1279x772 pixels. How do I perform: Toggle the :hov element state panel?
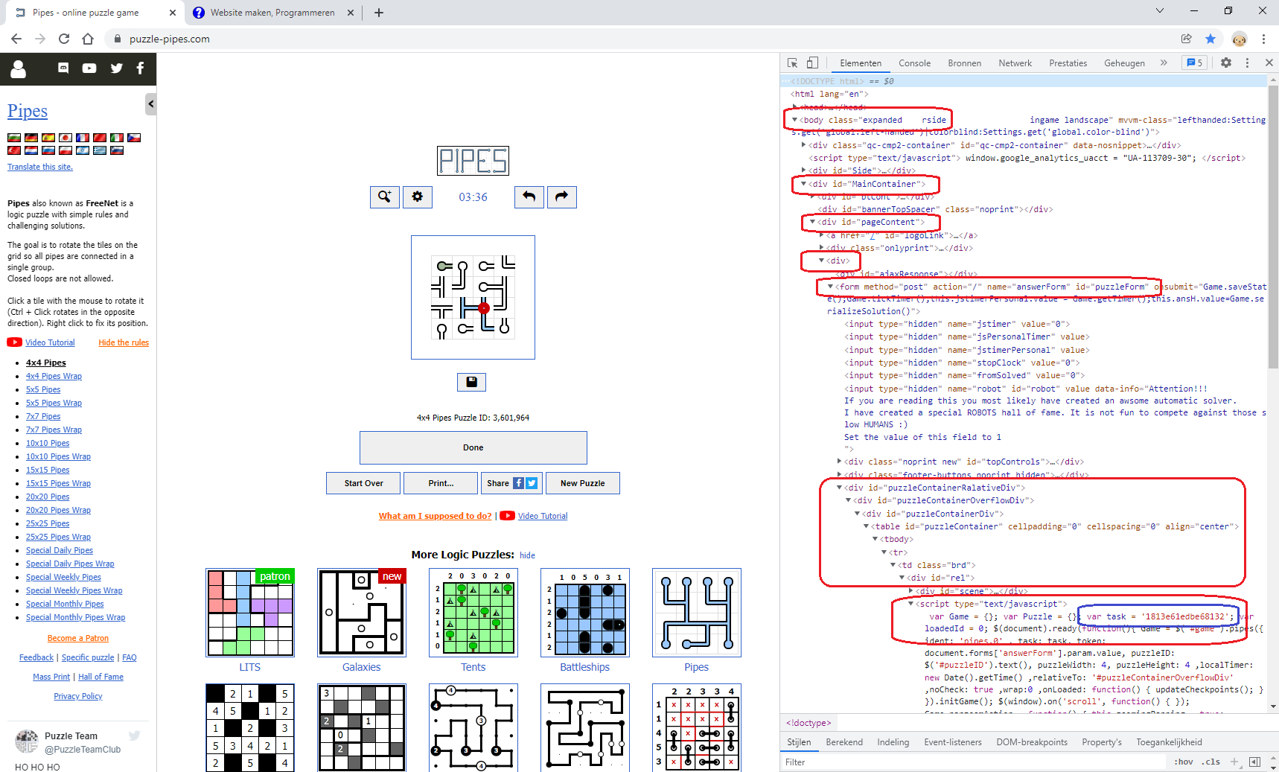coord(1184,762)
